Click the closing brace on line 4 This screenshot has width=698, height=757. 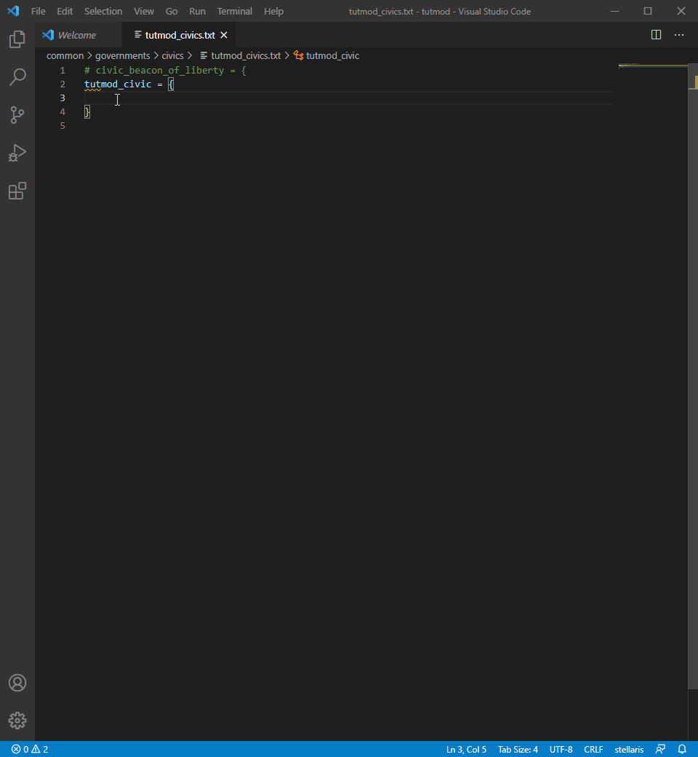(87, 112)
